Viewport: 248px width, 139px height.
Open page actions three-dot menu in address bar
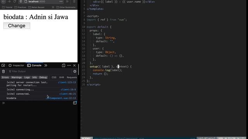point(61,2)
